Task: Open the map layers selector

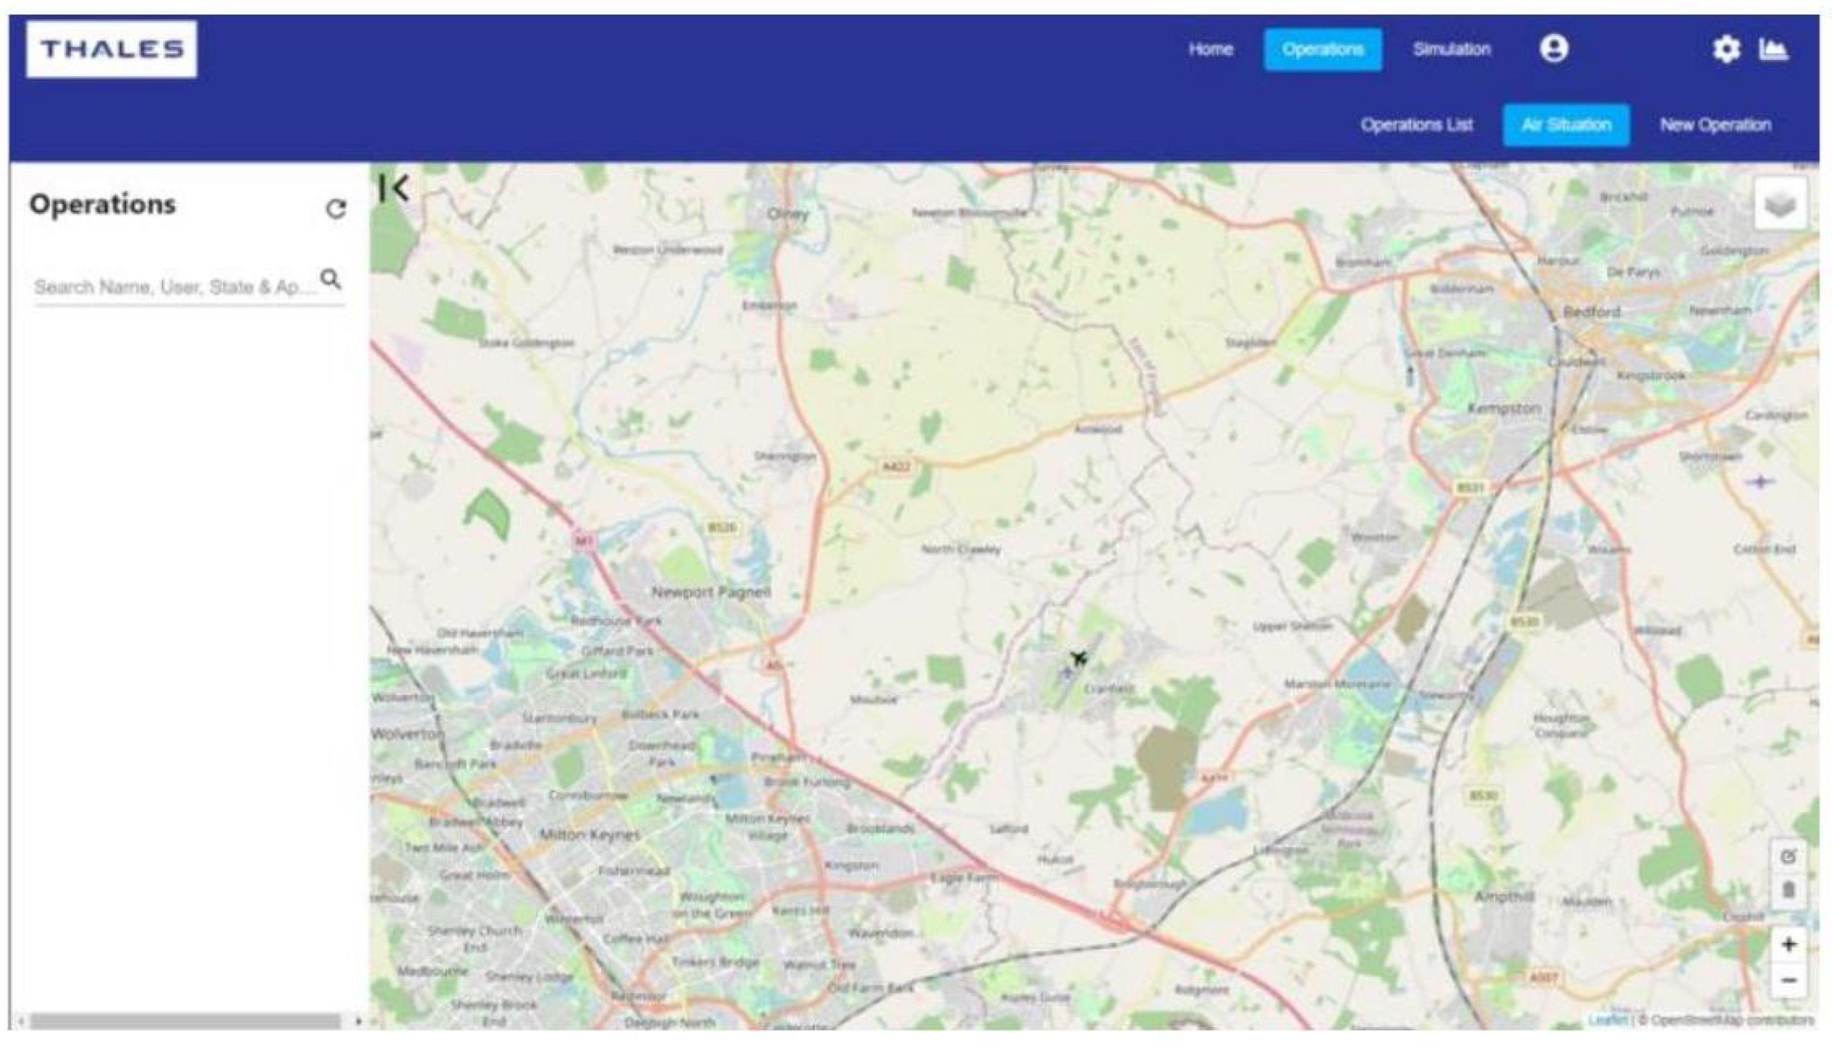Action: tap(1780, 204)
